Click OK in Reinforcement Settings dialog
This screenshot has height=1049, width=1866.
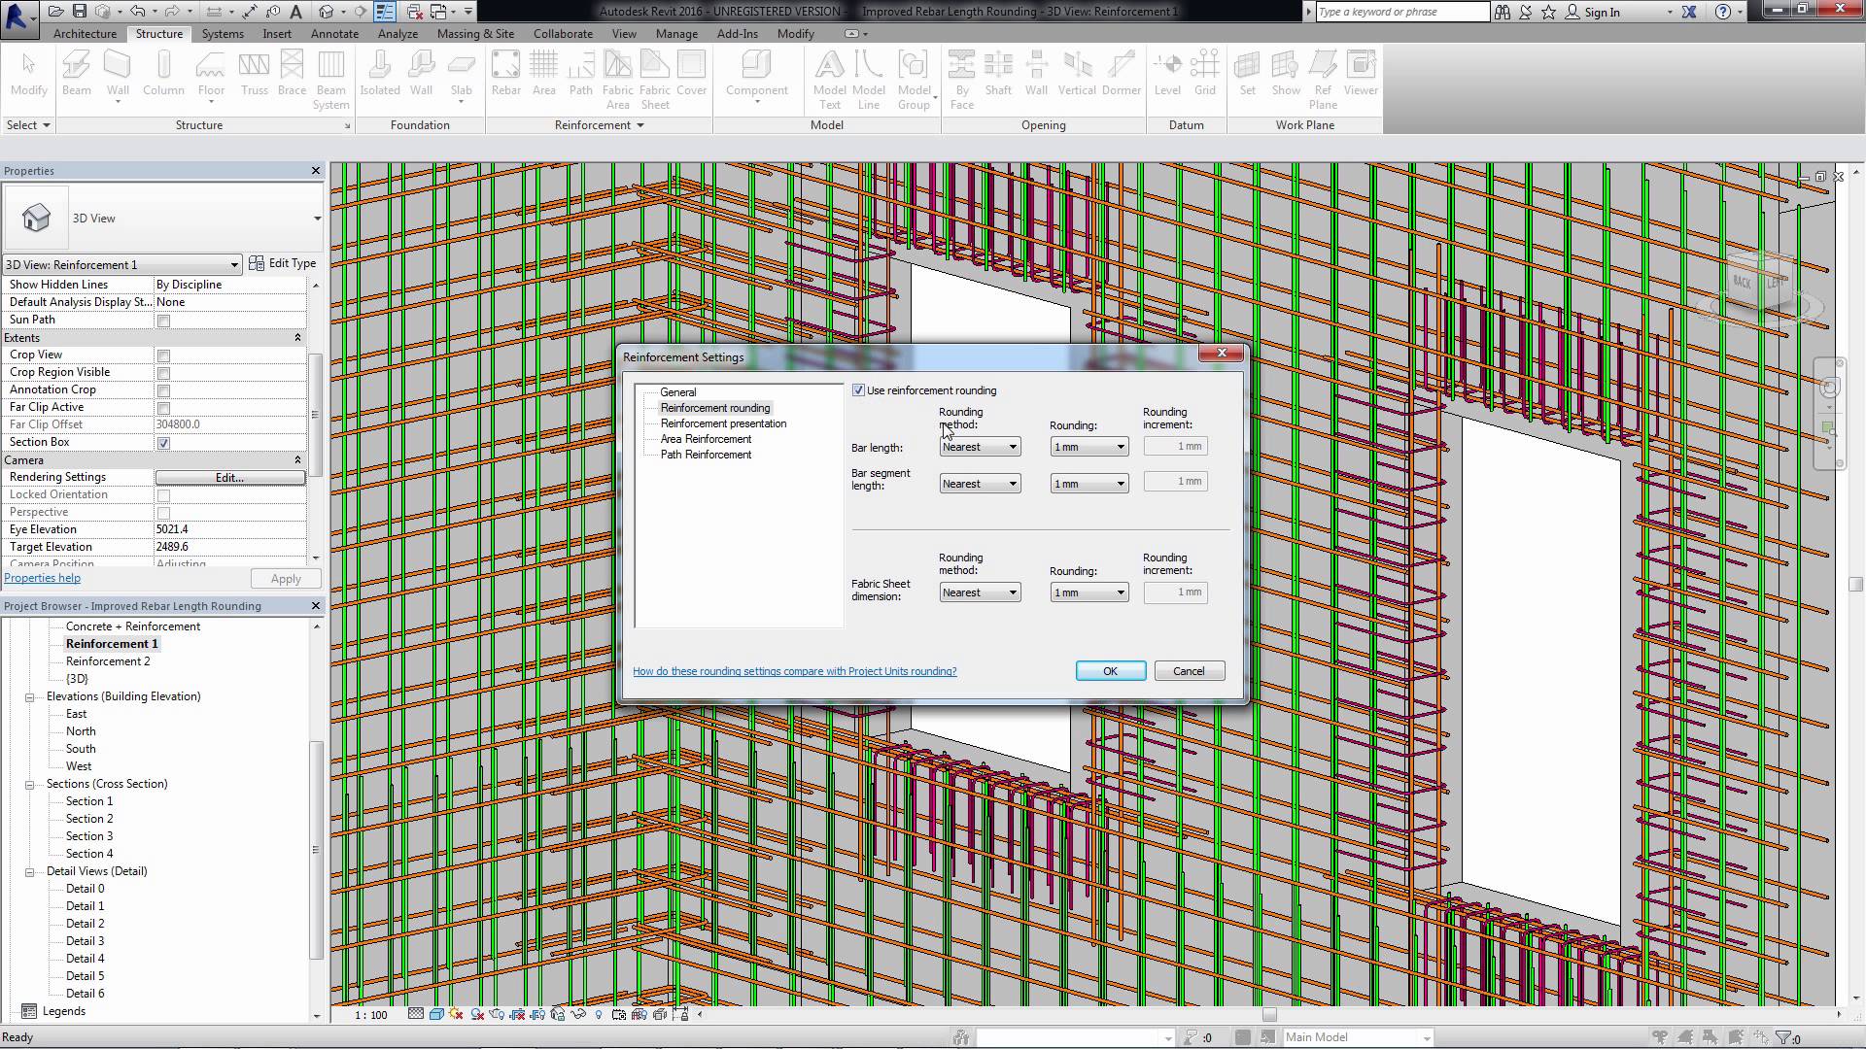point(1109,670)
